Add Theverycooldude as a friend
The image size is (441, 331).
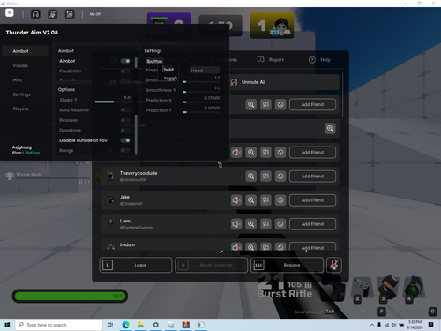click(x=312, y=177)
